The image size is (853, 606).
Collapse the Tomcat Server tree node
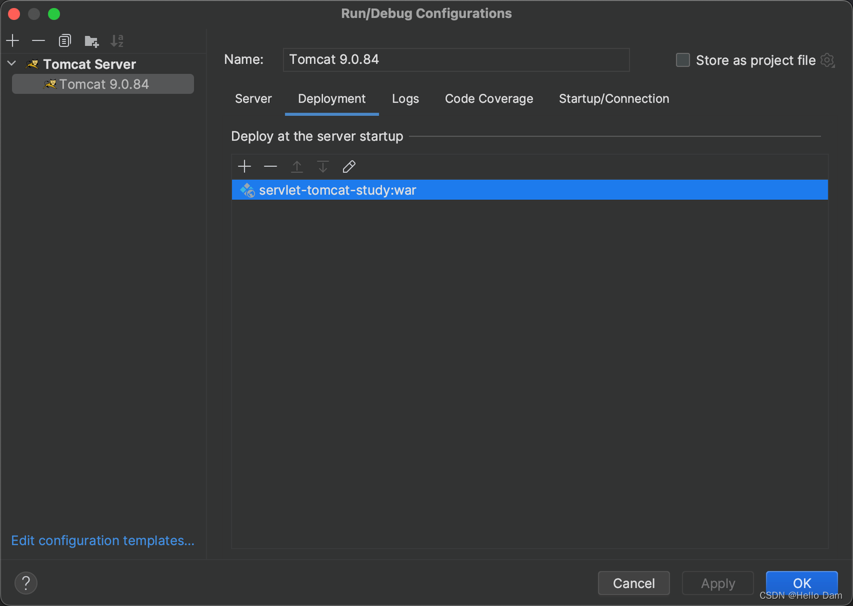11,64
